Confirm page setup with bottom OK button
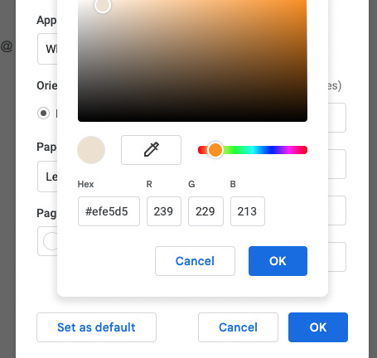Image resolution: width=377 pixels, height=358 pixels. [318, 327]
